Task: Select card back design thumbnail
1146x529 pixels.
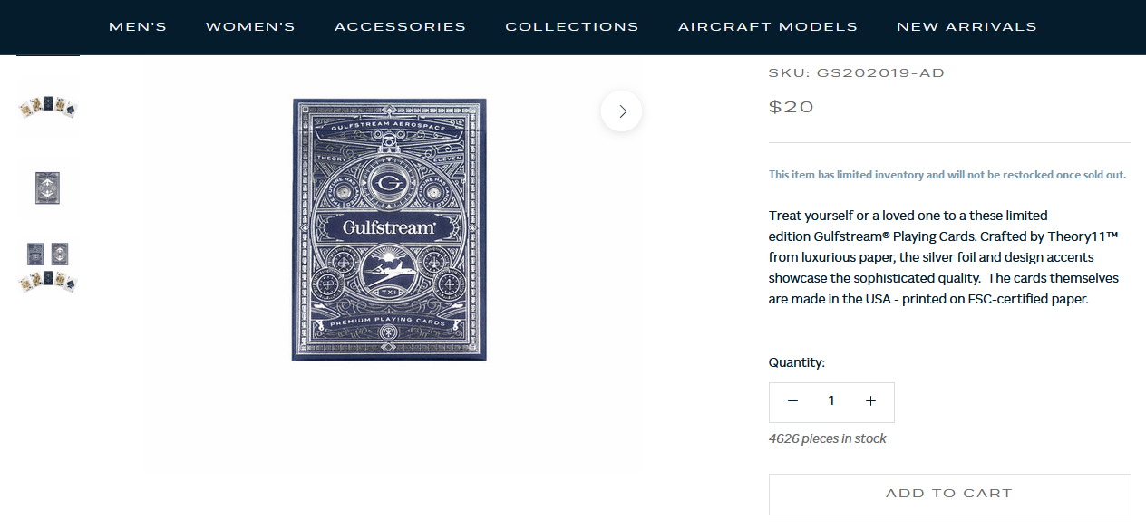Action: click(48, 188)
